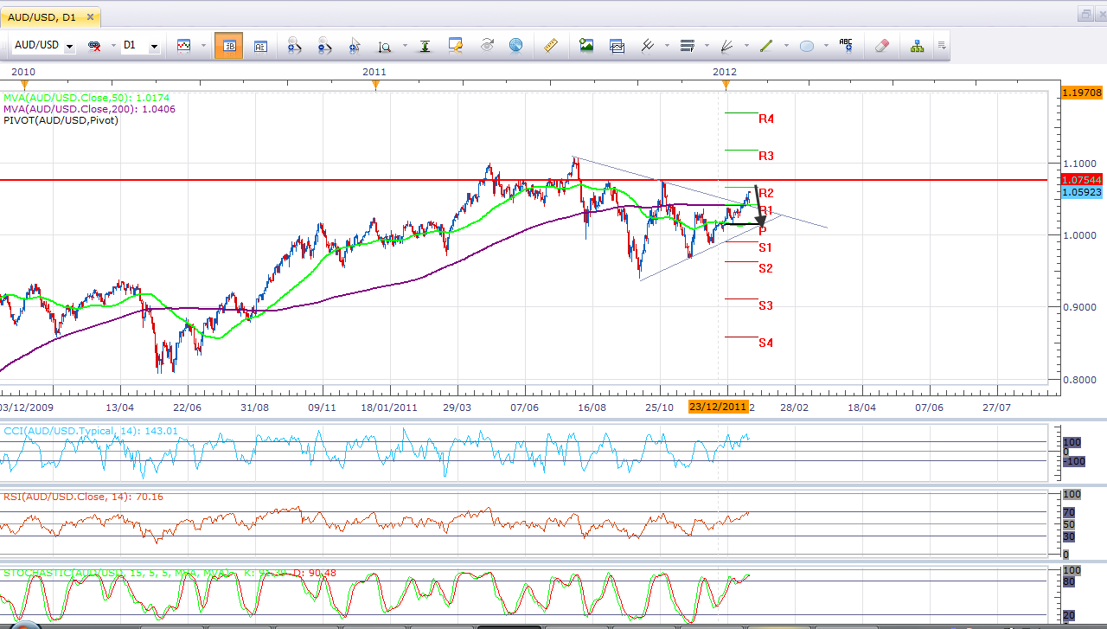Click the highlighted 23/12/2011 date label

pos(718,407)
